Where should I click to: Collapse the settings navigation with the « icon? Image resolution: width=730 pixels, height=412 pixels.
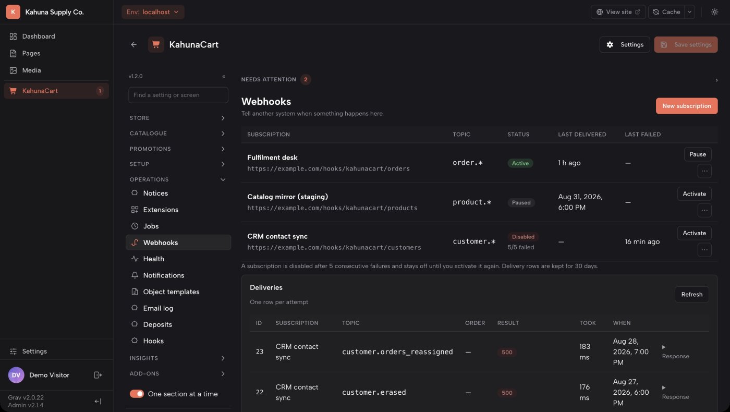pyautogui.click(x=224, y=76)
